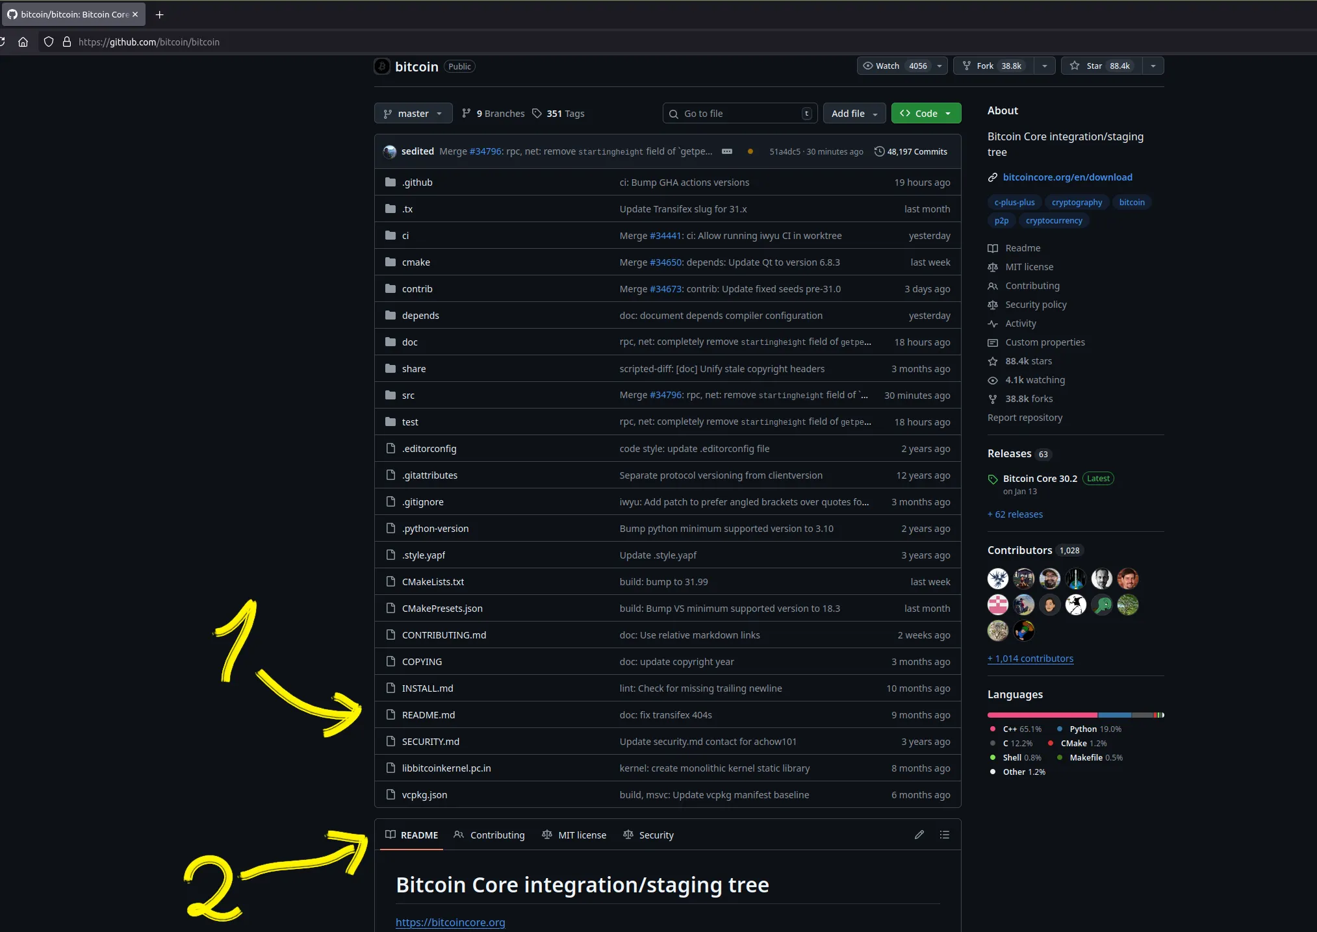The image size is (1317, 932).
Task: Open the Fork options dropdown arrow
Action: 1045,66
